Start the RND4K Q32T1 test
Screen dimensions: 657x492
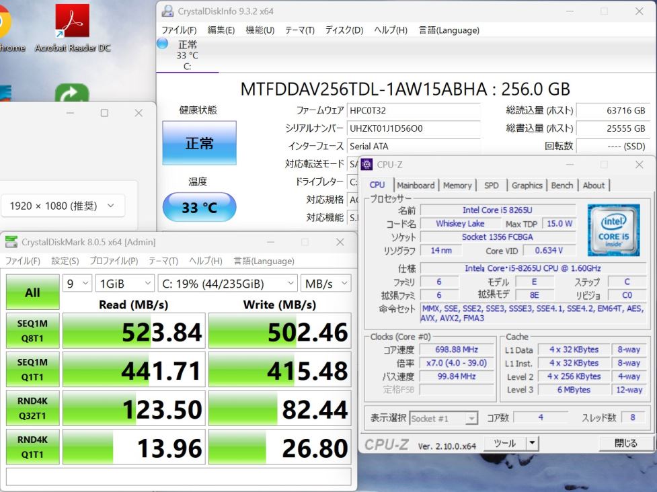(x=33, y=408)
